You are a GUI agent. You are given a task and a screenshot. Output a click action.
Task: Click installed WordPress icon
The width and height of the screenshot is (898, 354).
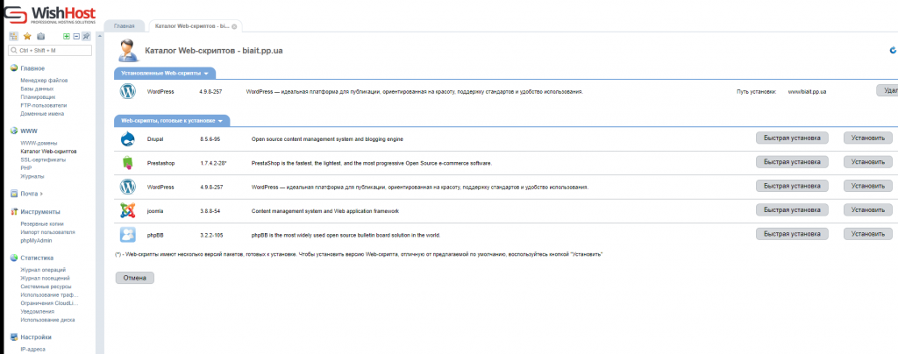coord(128,91)
